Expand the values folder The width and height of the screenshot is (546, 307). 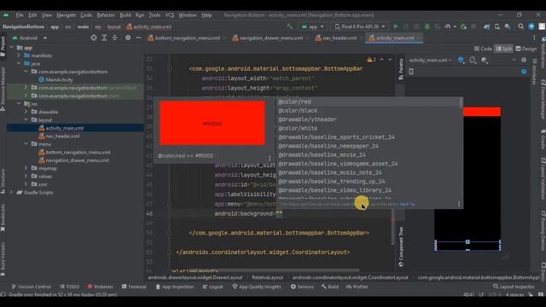tap(26, 177)
